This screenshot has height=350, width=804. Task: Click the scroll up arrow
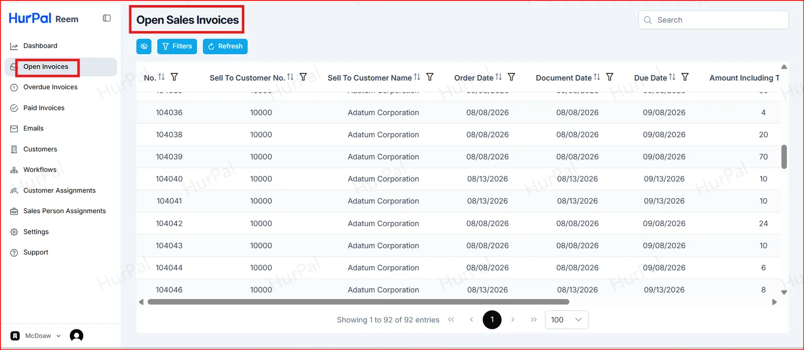pyautogui.click(x=784, y=67)
